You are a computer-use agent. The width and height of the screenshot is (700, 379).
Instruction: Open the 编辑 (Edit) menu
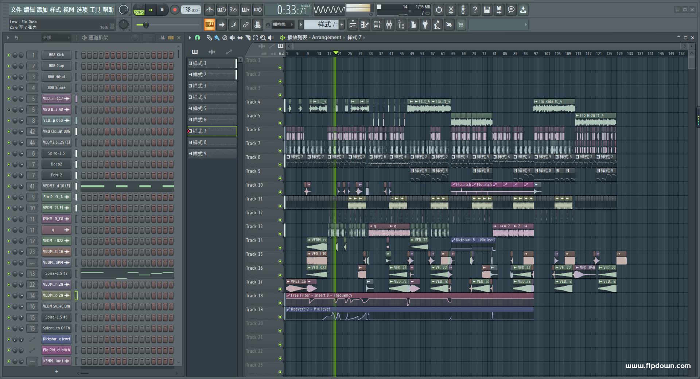(30, 10)
